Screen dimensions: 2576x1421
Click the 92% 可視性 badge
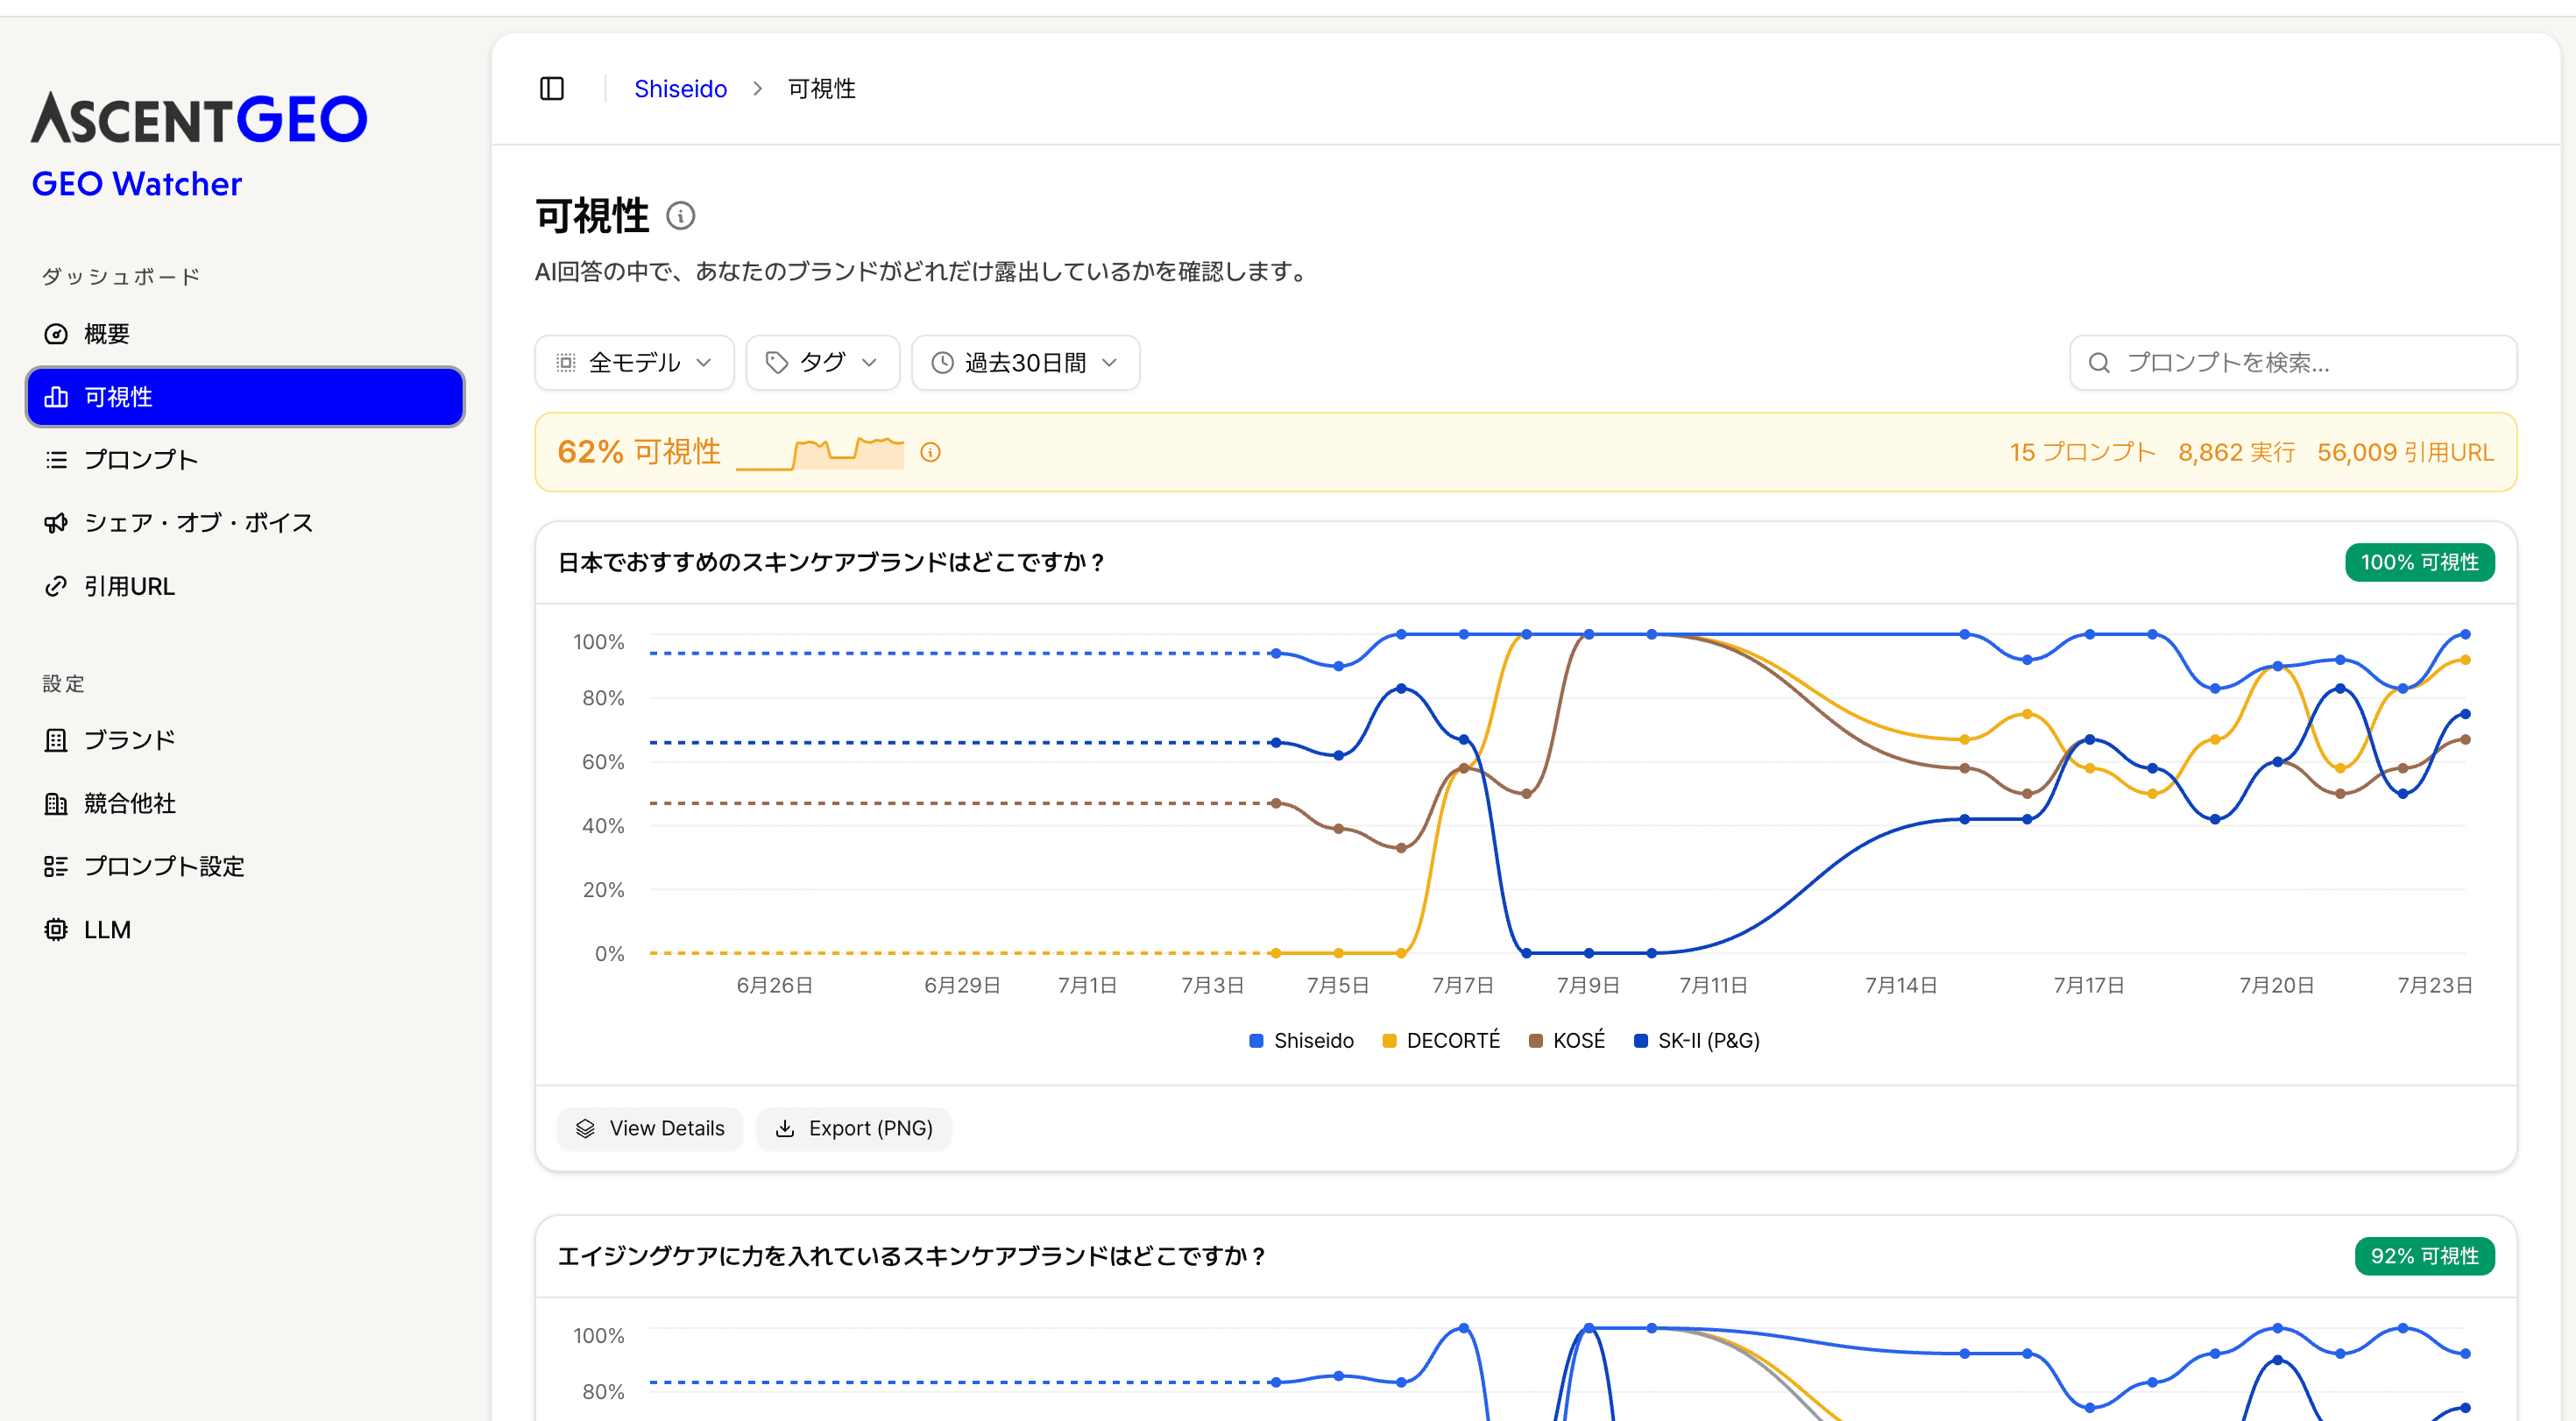pos(2424,1257)
